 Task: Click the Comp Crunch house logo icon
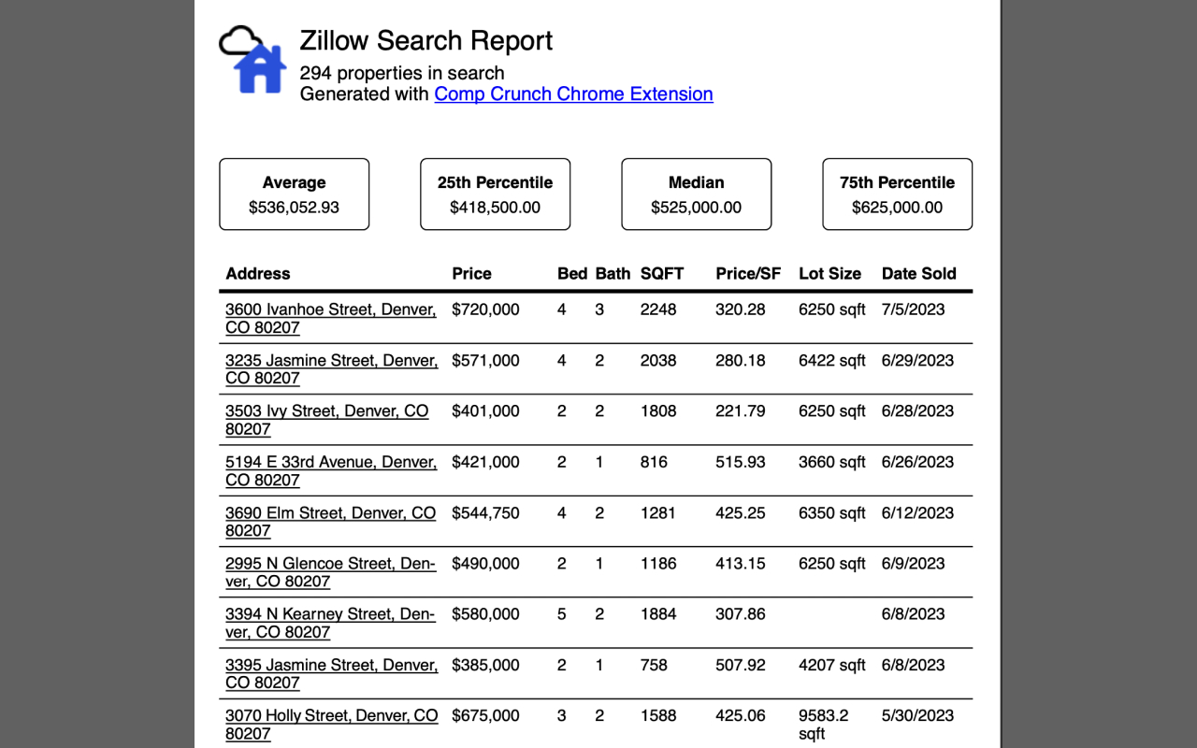(x=252, y=59)
